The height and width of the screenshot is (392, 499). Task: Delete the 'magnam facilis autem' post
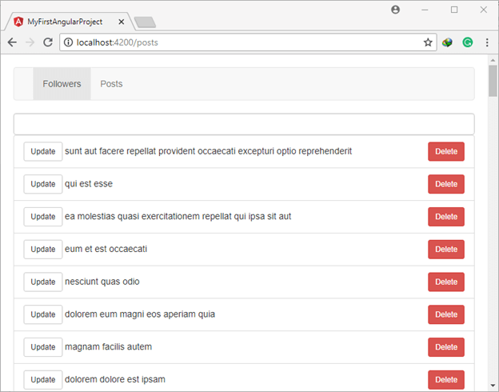coord(446,347)
